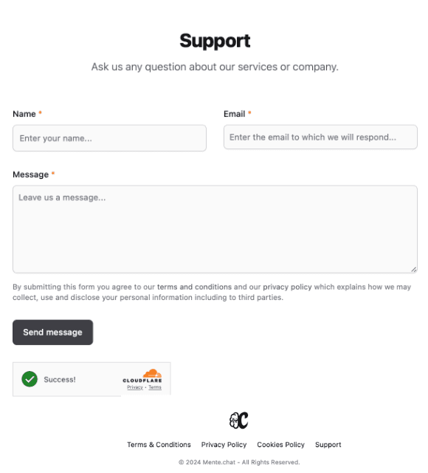Open Cloudflare's Privacy link in the widget

(x=134, y=387)
